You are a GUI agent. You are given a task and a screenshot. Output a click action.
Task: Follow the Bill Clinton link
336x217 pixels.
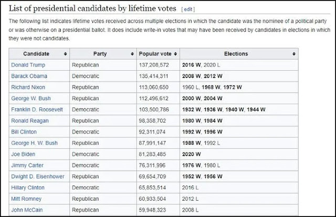[x=23, y=132]
